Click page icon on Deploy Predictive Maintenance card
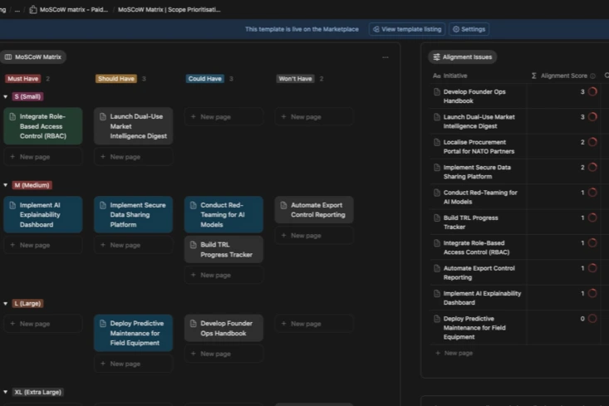Viewport: 609px width, 406px height. coord(103,323)
